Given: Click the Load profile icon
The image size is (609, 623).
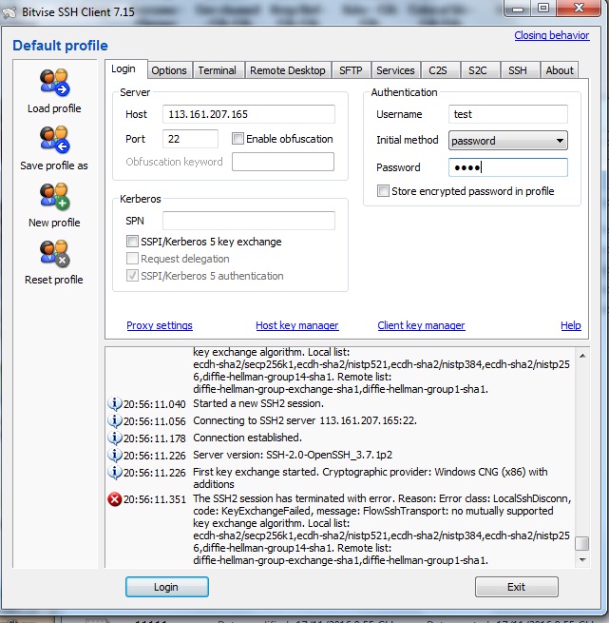Looking at the screenshot, I should (54, 83).
